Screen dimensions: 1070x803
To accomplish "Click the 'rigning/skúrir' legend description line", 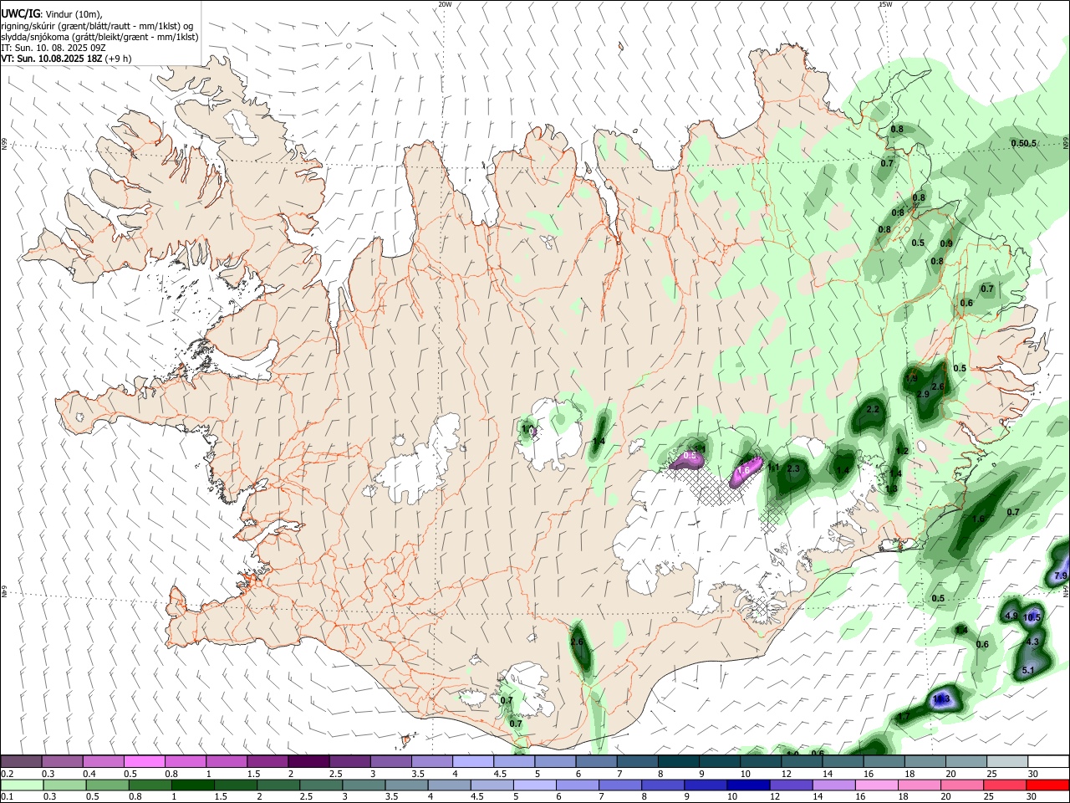I will point(97,26).
